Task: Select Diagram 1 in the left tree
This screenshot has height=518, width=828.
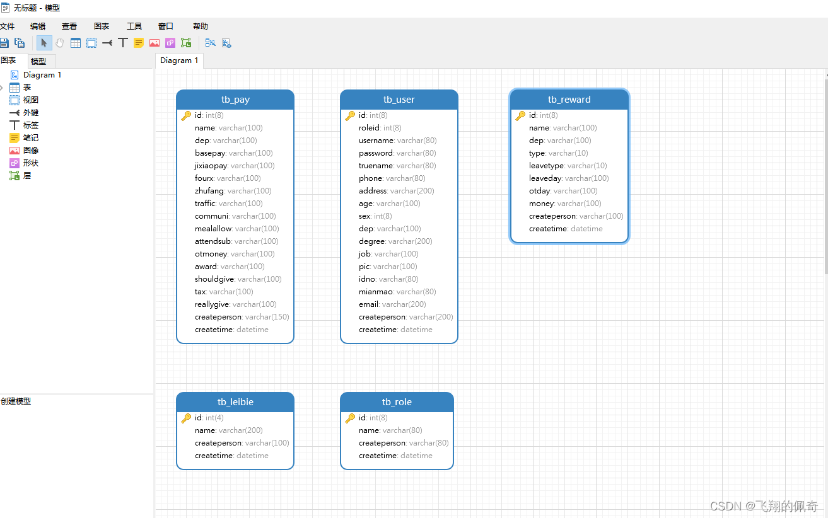Action: (42, 75)
